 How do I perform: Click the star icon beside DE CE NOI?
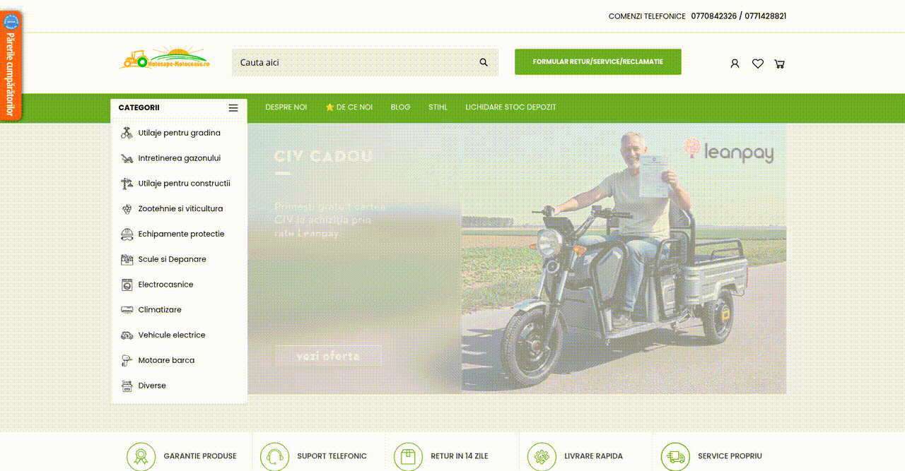(329, 107)
